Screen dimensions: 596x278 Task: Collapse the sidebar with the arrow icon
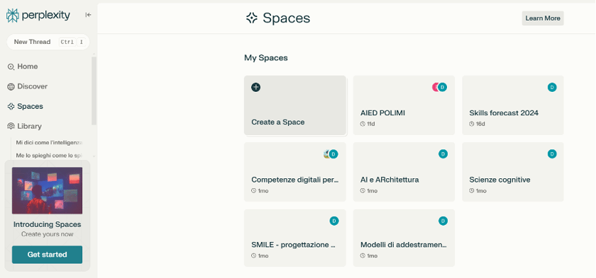point(88,15)
